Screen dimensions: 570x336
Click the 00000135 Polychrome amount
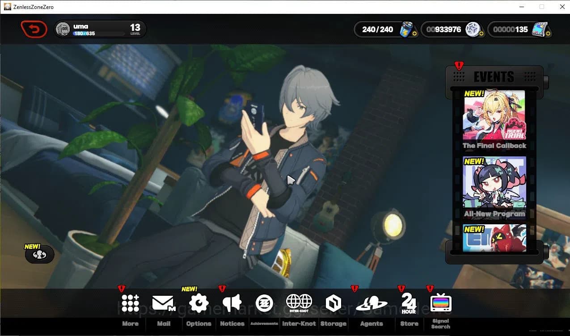pos(511,29)
